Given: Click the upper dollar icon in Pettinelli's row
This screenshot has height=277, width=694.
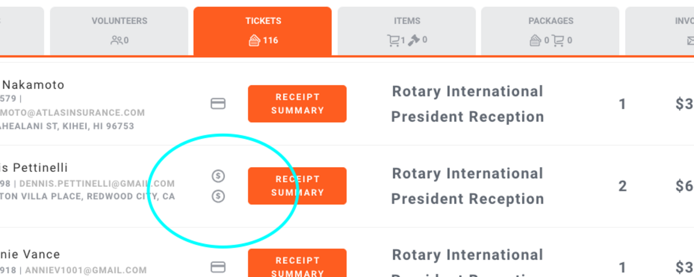Looking at the screenshot, I should coord(218,175).
